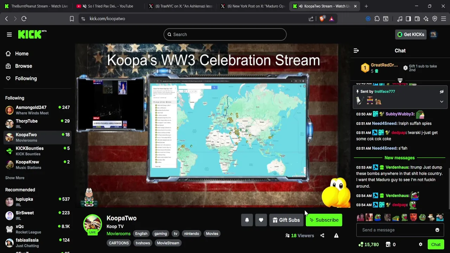Open KICKBounties channel

pyautogui.click(x=38, y=151)
